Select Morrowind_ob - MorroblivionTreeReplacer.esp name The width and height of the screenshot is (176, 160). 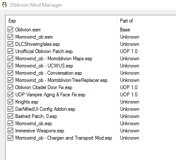[61, 80]
